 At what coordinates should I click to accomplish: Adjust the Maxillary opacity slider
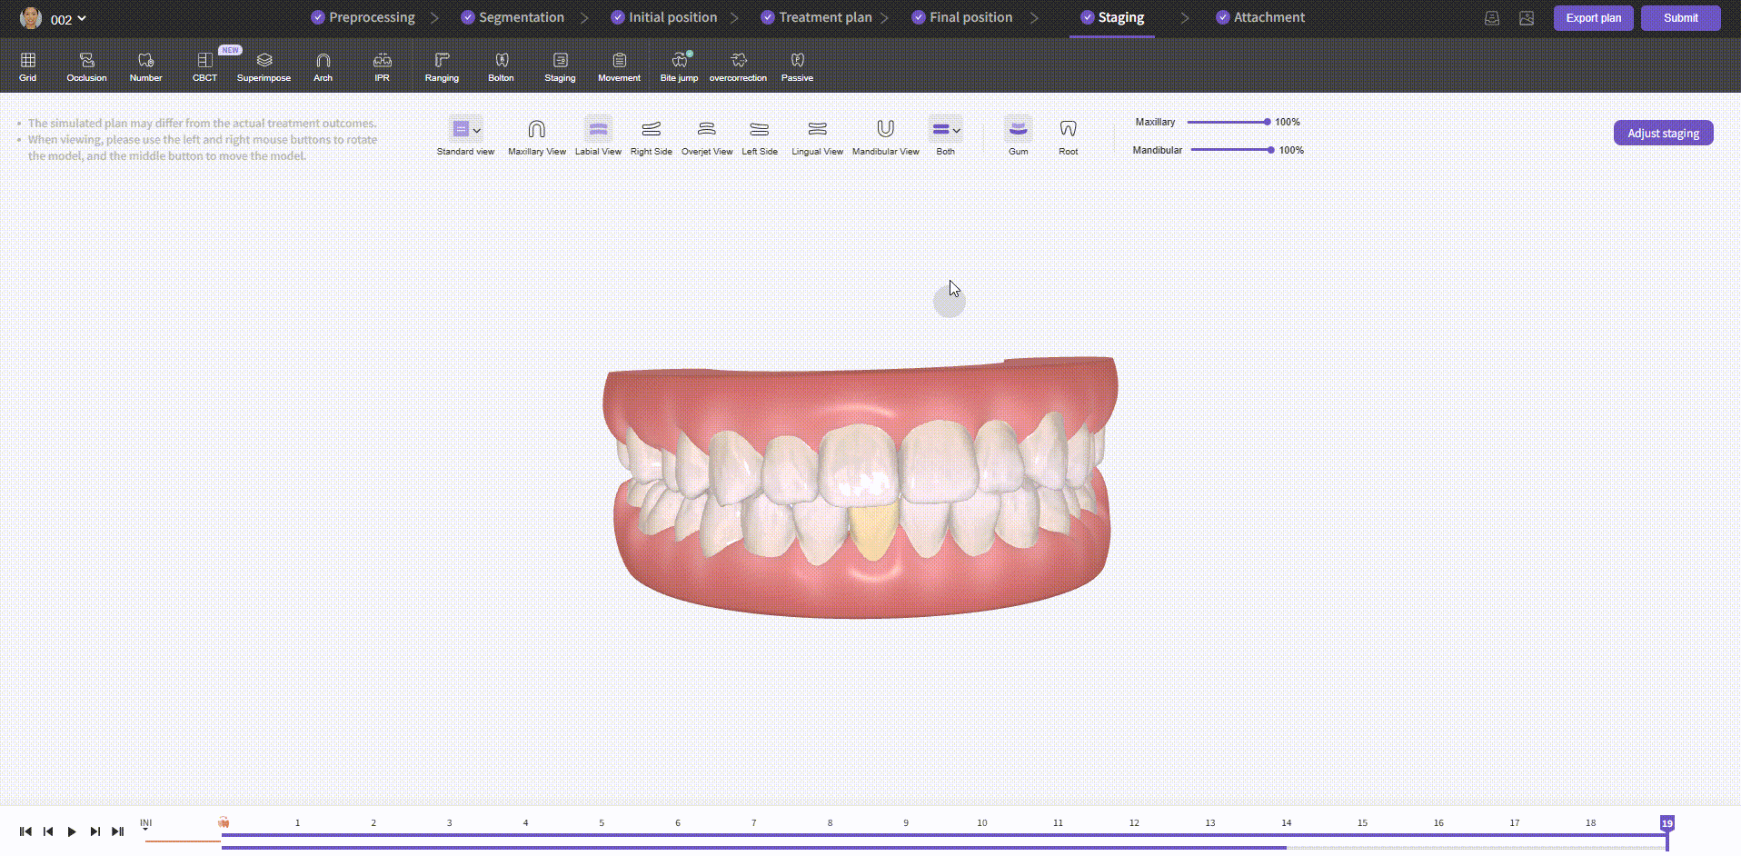[1228, 122]
